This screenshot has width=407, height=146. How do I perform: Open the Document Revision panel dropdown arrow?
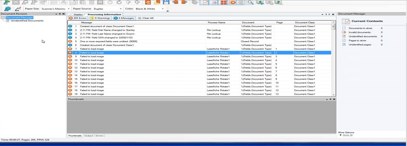point(56,14)
